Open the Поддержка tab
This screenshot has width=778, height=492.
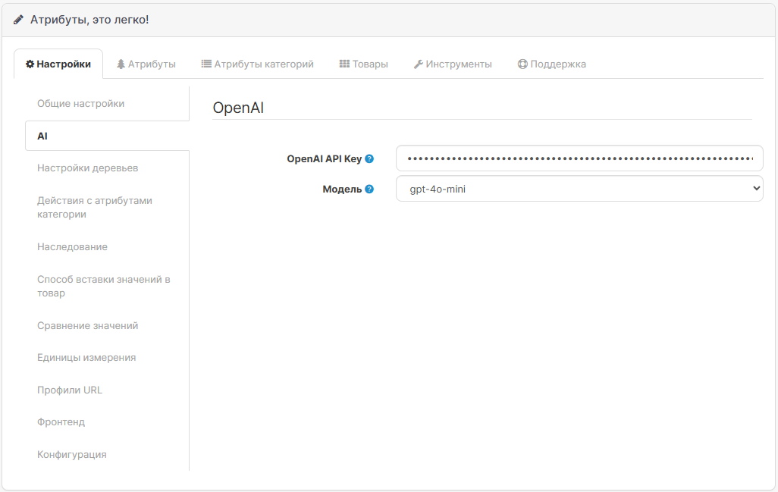click(x=551, y=64)
